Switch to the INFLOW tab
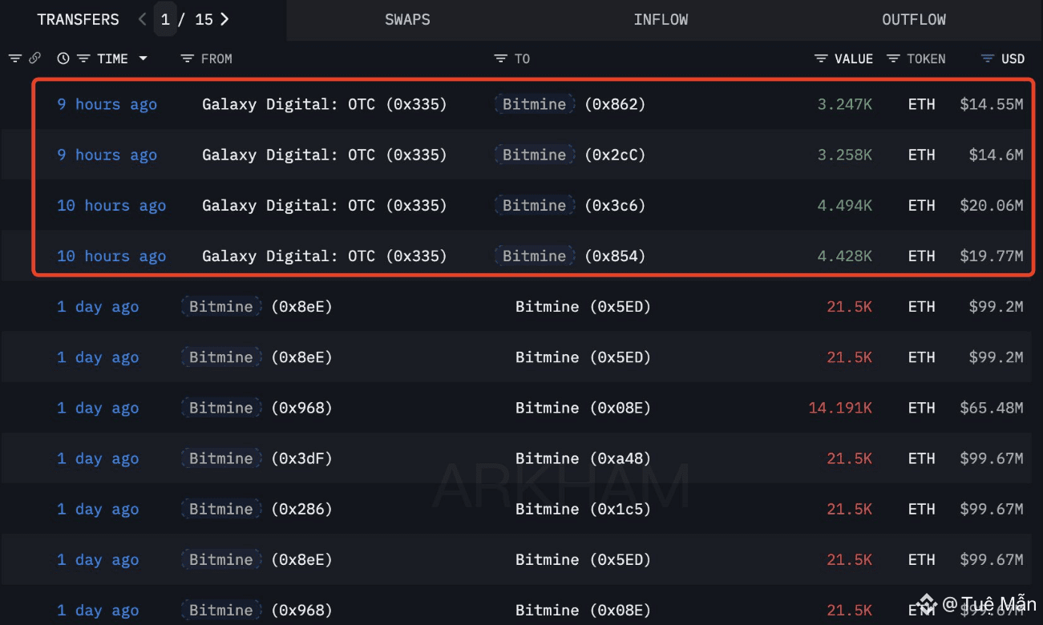Screen dimensions: 1043x625 click(661, 19)
